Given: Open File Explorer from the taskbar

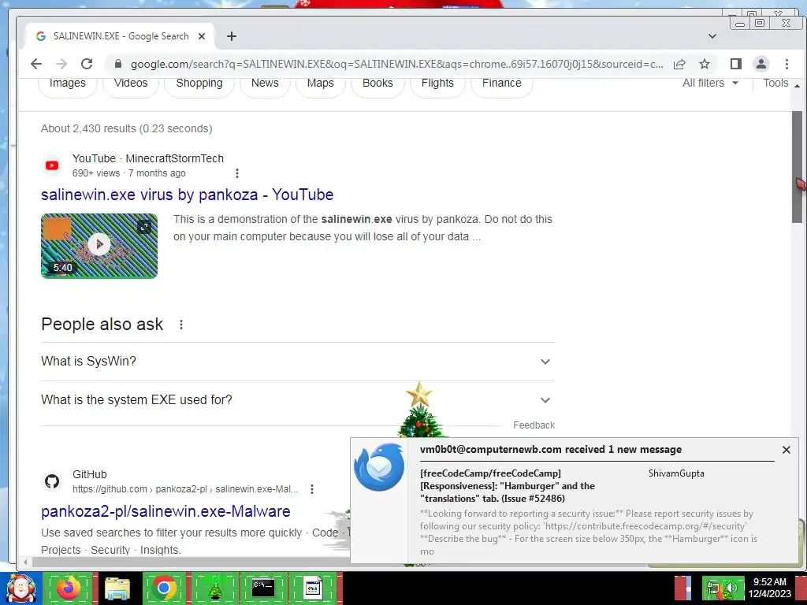Looking at the screenshot, I should (x=117, y=588).
